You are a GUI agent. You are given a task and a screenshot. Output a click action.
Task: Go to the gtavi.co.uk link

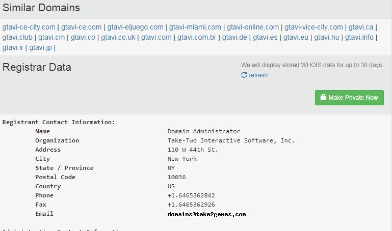(118, 37)
